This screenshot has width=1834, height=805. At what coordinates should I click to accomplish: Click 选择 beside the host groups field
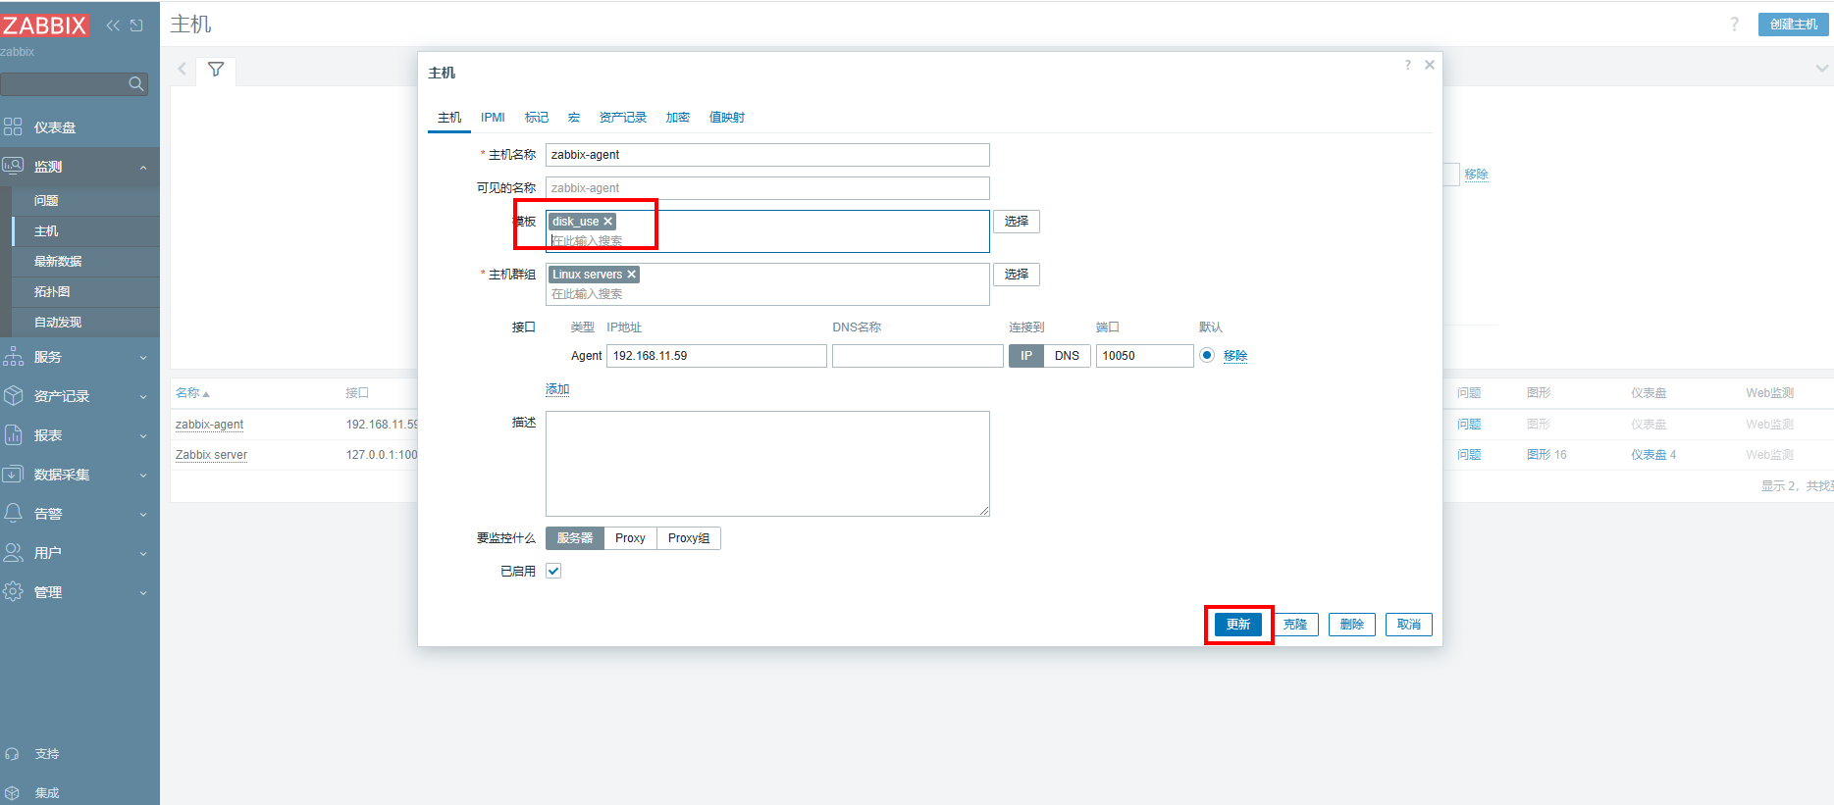(1017, 275)
